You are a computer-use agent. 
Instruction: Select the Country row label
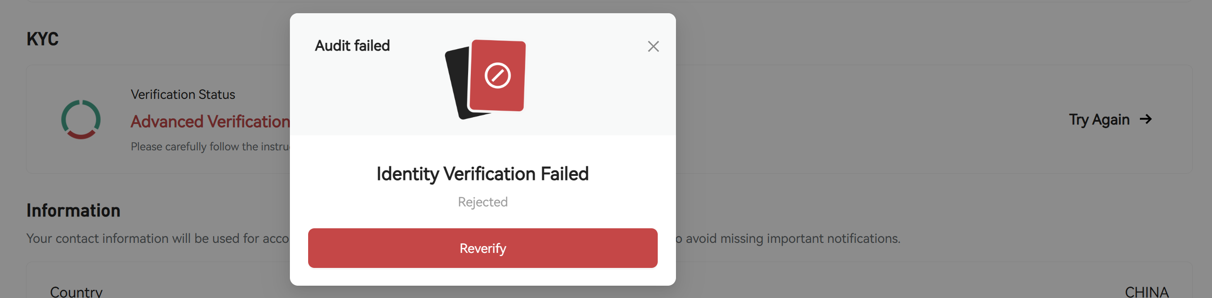(76, 292)
